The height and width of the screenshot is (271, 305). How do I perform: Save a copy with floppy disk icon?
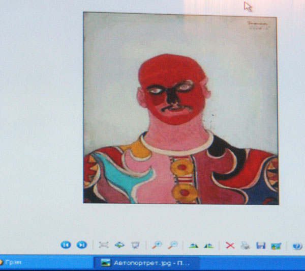tap(261, 246)
